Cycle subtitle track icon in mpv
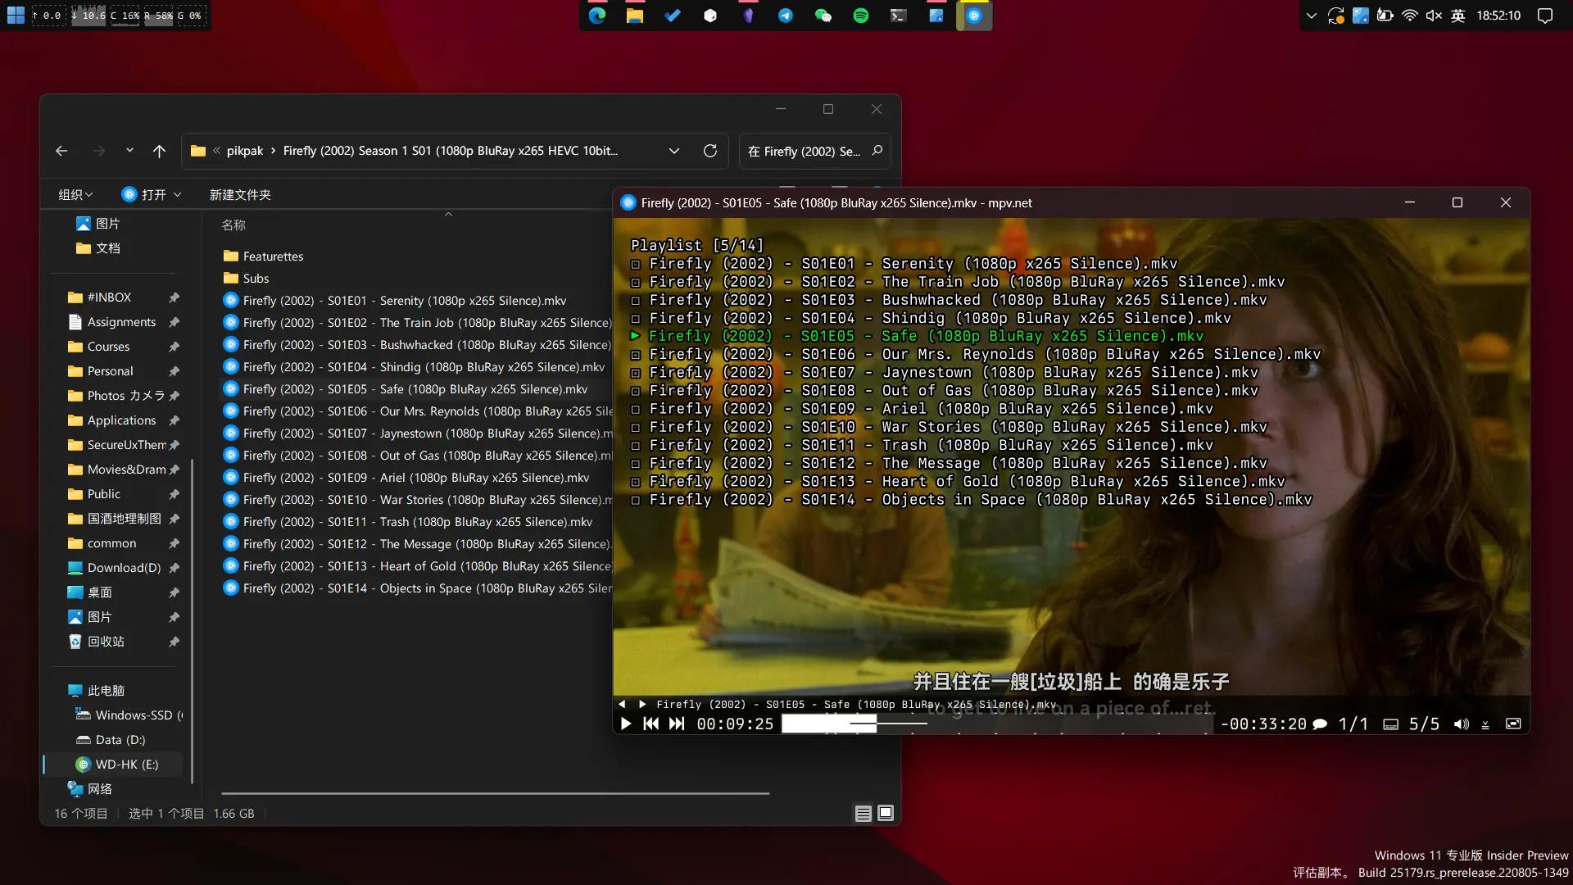The height and width of the screenshot is (885, 1573). pyautogui.click(x=1390, y=724)
